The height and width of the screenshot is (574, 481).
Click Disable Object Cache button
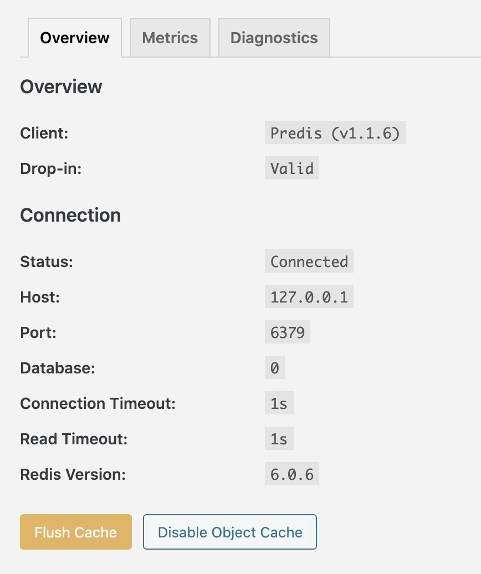pos(230,532)
